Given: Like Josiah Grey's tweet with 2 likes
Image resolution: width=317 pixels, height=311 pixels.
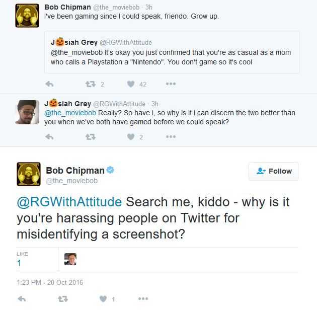Looking at the screenshot, I should tap(131, 137).
